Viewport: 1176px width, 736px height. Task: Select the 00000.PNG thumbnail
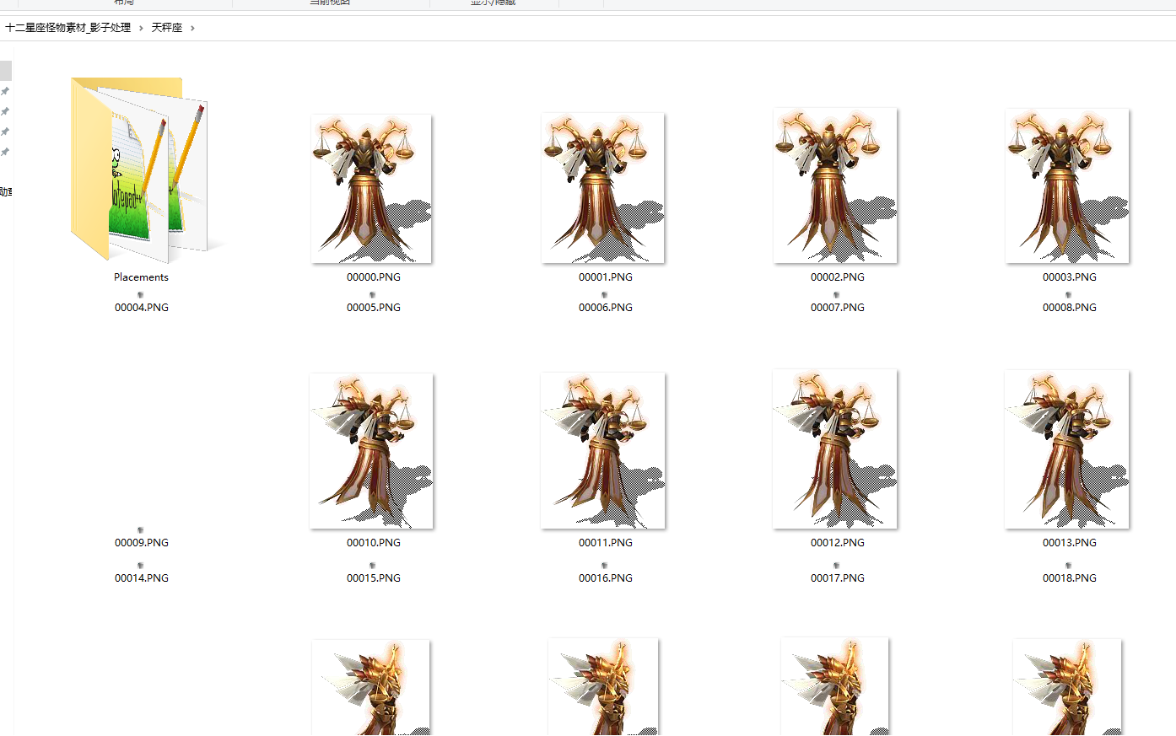[x=371, y=189]
